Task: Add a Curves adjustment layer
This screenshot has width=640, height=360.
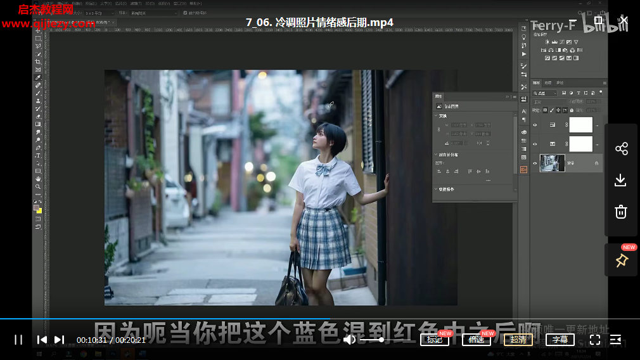Action: (x=562, y=42)
